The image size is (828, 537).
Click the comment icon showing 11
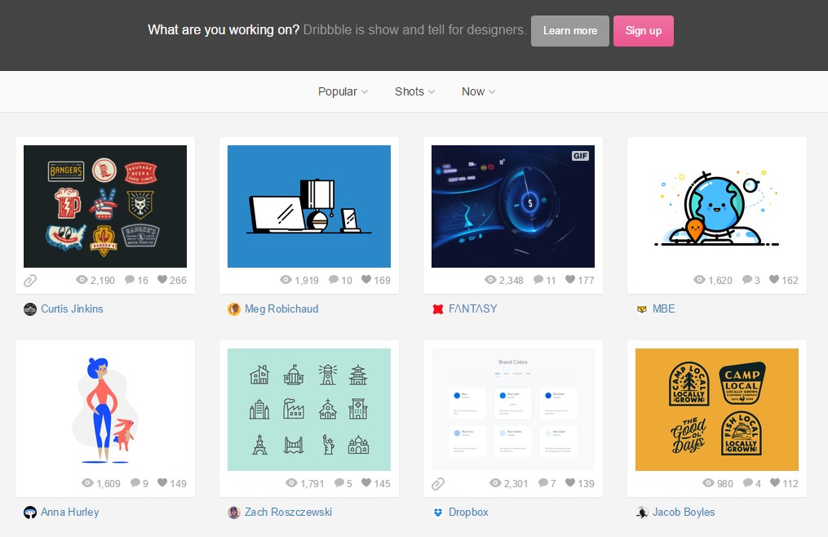(538, 280)
